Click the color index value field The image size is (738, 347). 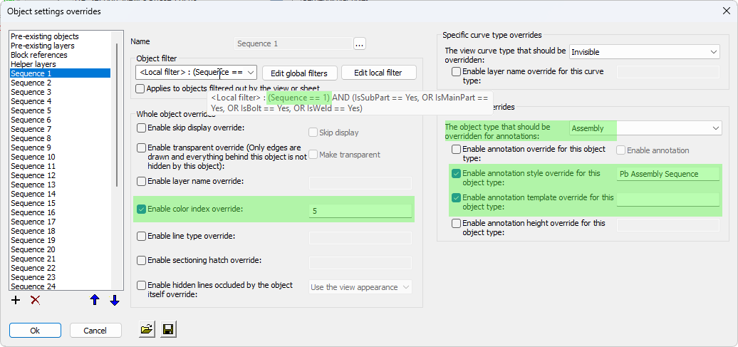pos(360,211)
